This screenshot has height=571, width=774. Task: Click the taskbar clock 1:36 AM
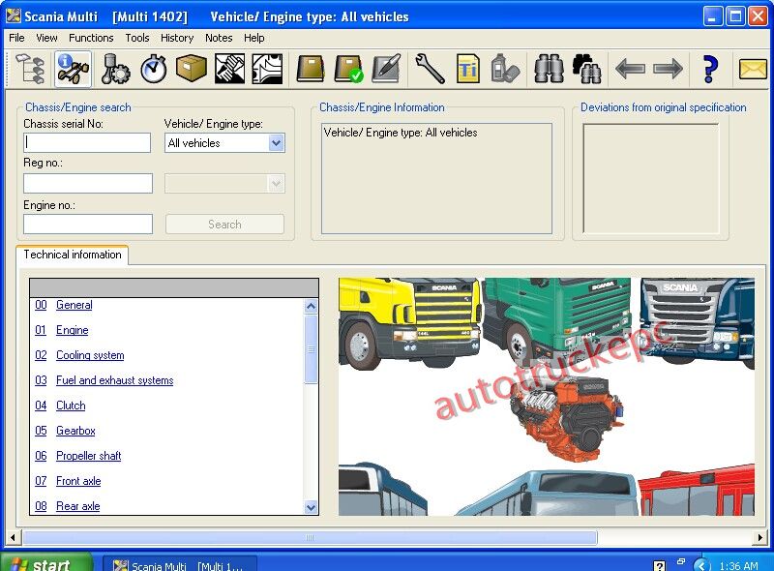click(738, 566)
